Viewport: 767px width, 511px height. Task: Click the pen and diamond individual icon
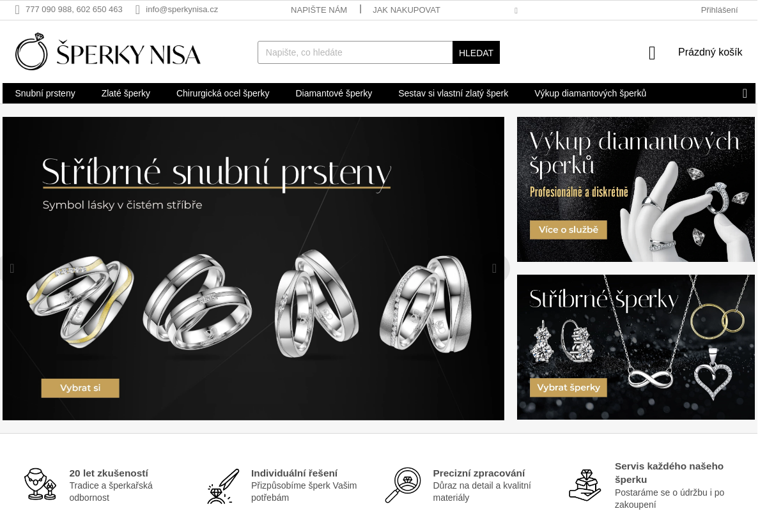point(223,486)
